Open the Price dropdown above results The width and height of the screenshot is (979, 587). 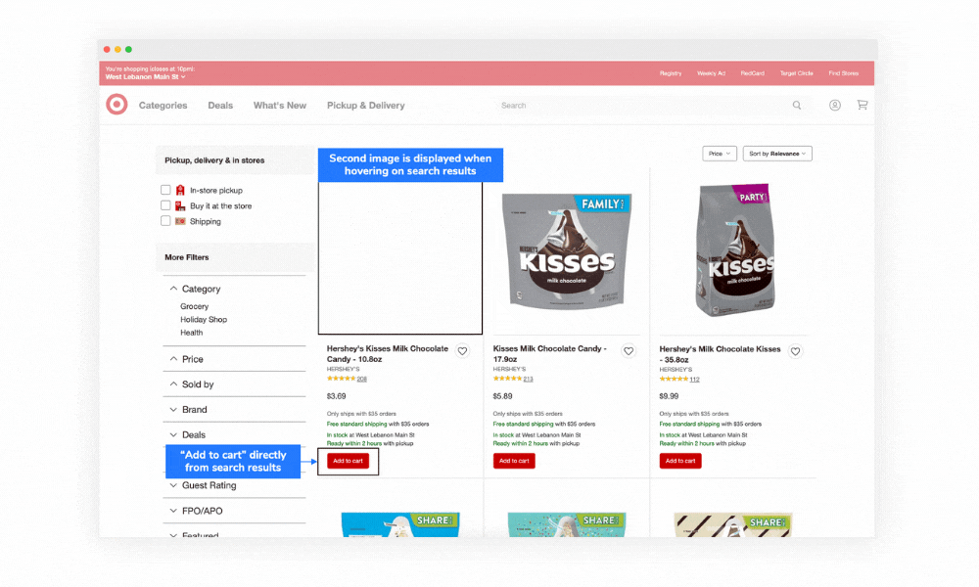720,154
